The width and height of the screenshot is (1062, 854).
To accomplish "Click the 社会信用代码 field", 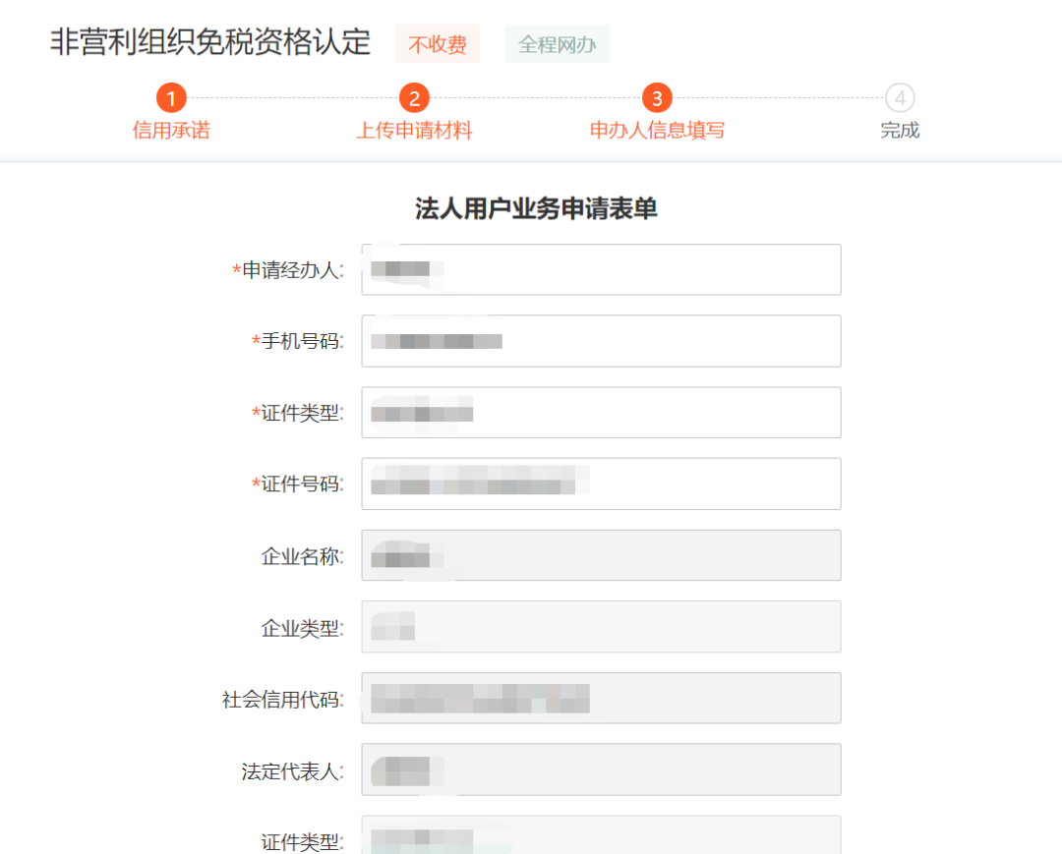I will pos(602,699).
